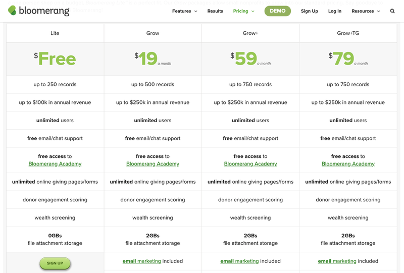Screen dimensions: 404x273
Task: Click 'up to 750 records' in Grow+ column
Action: [250, 84]
